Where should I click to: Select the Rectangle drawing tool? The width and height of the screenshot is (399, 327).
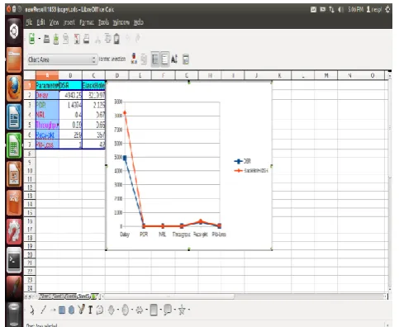pyautogui.click(x=62, y=310)
